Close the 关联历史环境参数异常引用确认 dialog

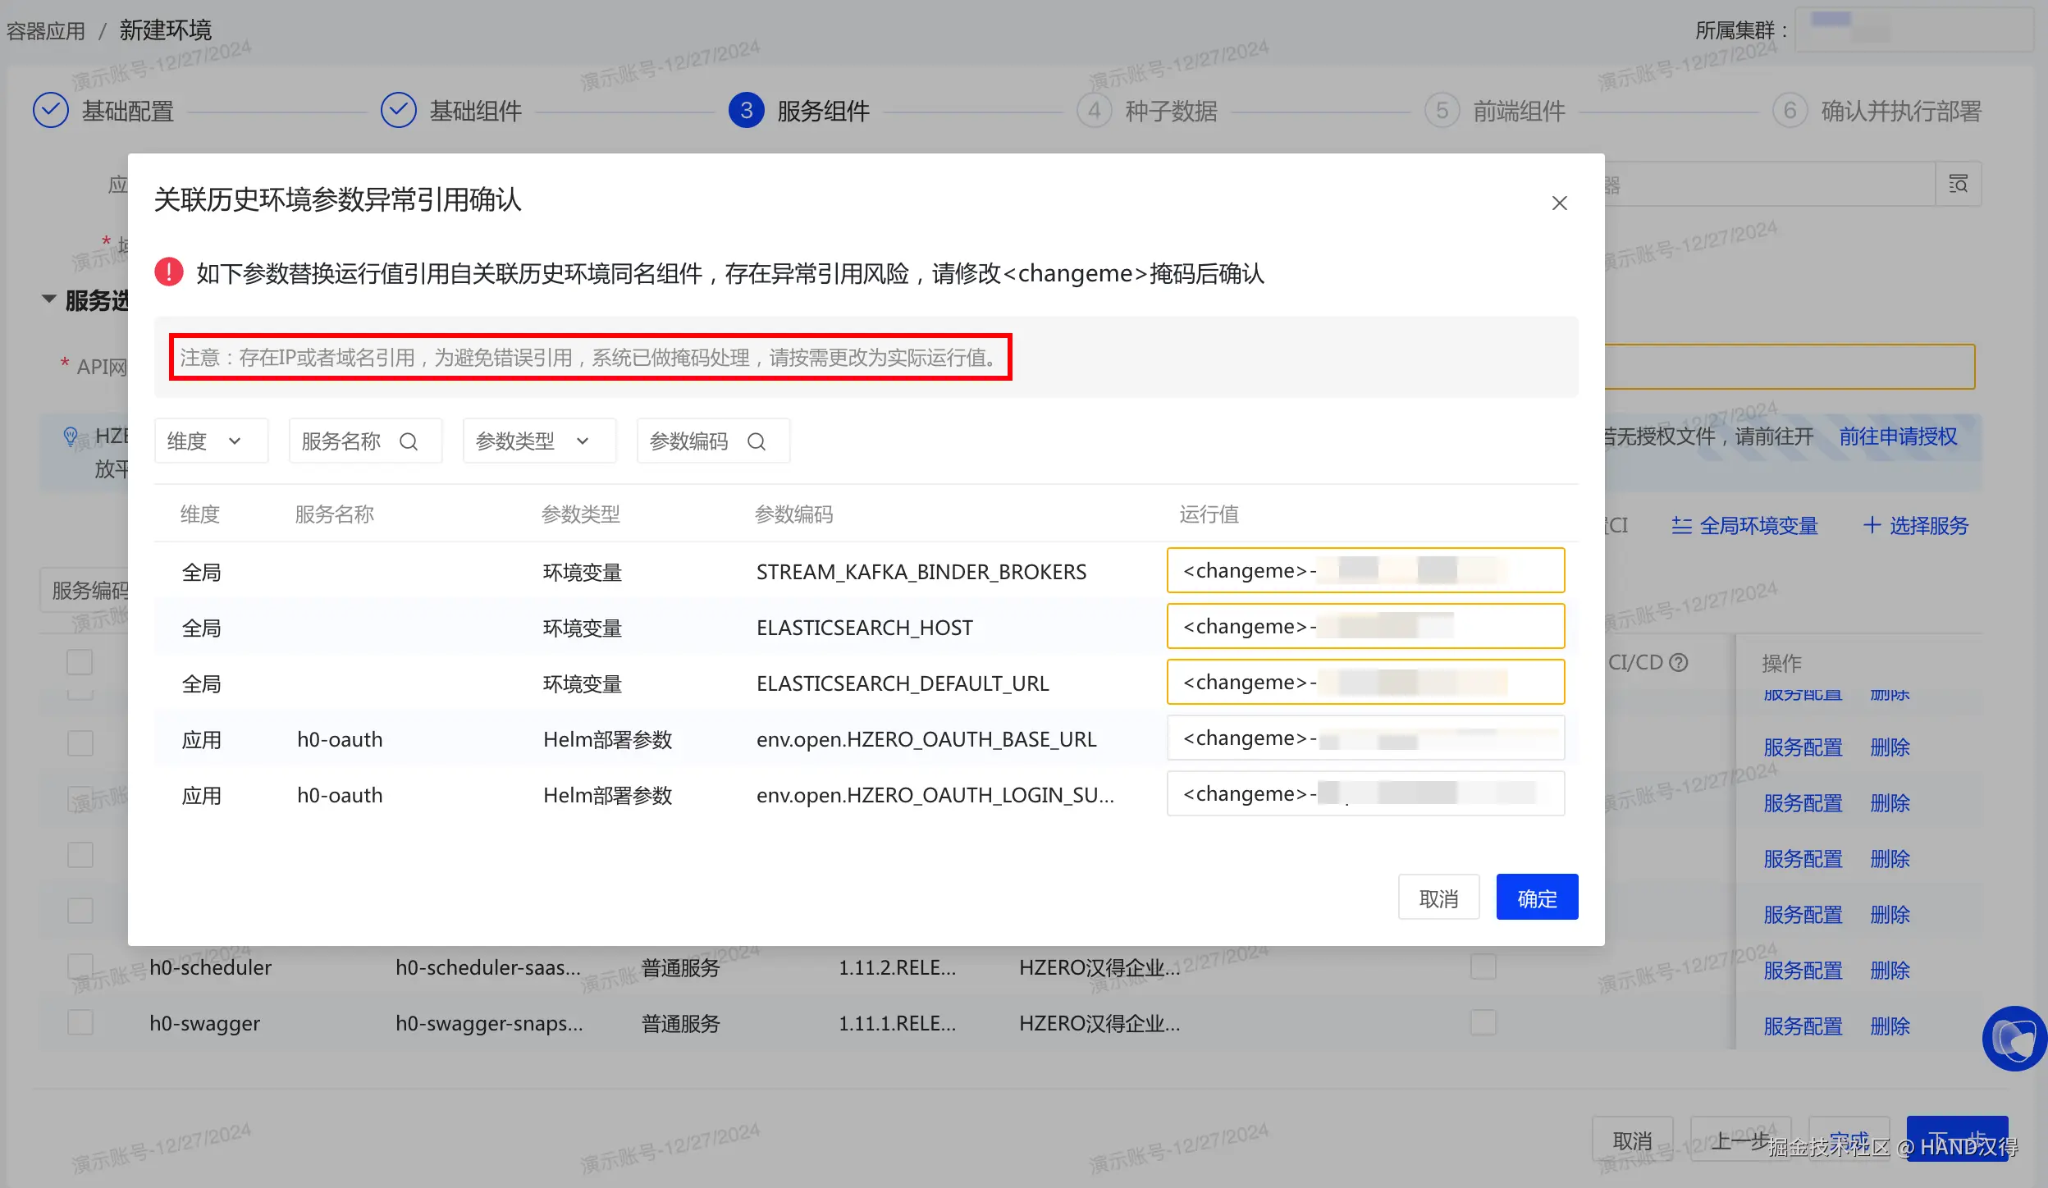pyautogui.click(x=1559, y=203)
